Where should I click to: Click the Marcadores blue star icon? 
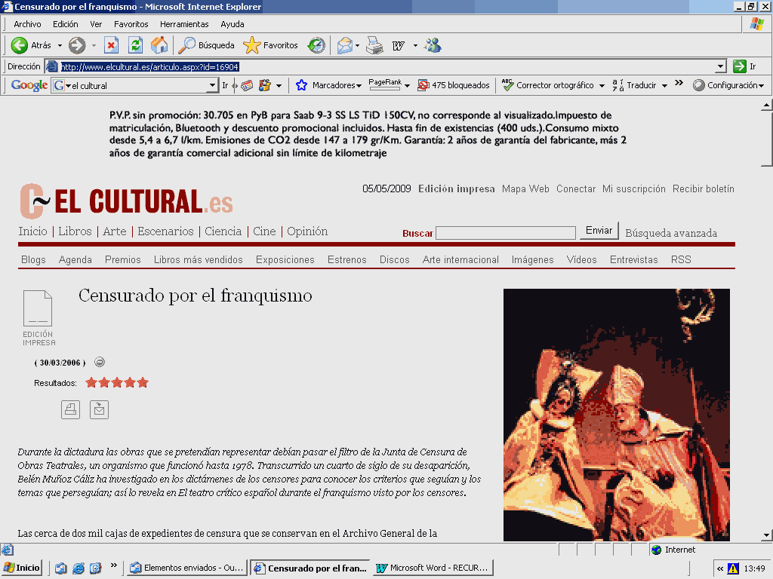pyautogui.click(x=301, y=85)
